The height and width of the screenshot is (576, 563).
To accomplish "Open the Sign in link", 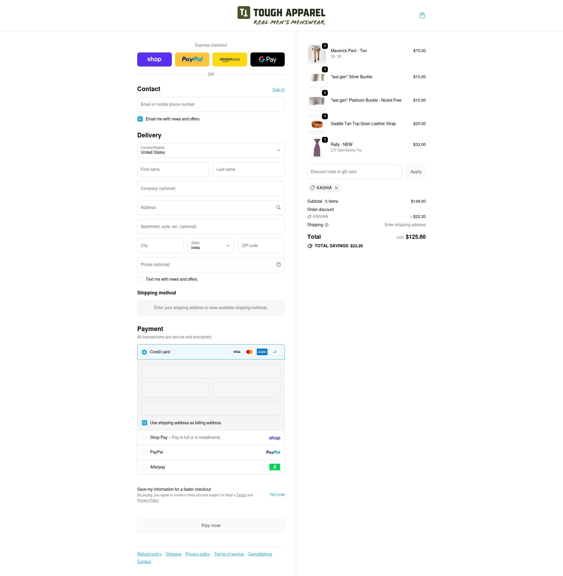I will click(278, 89).
